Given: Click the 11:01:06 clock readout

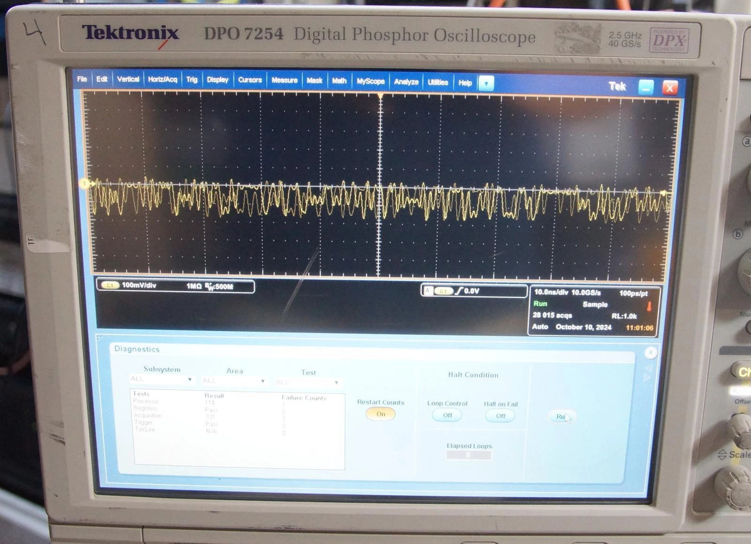Looking at the screenshot, I should (640, 328).
